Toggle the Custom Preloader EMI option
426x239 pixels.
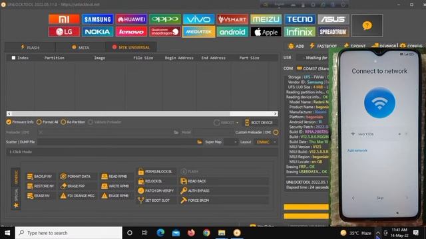276,132
